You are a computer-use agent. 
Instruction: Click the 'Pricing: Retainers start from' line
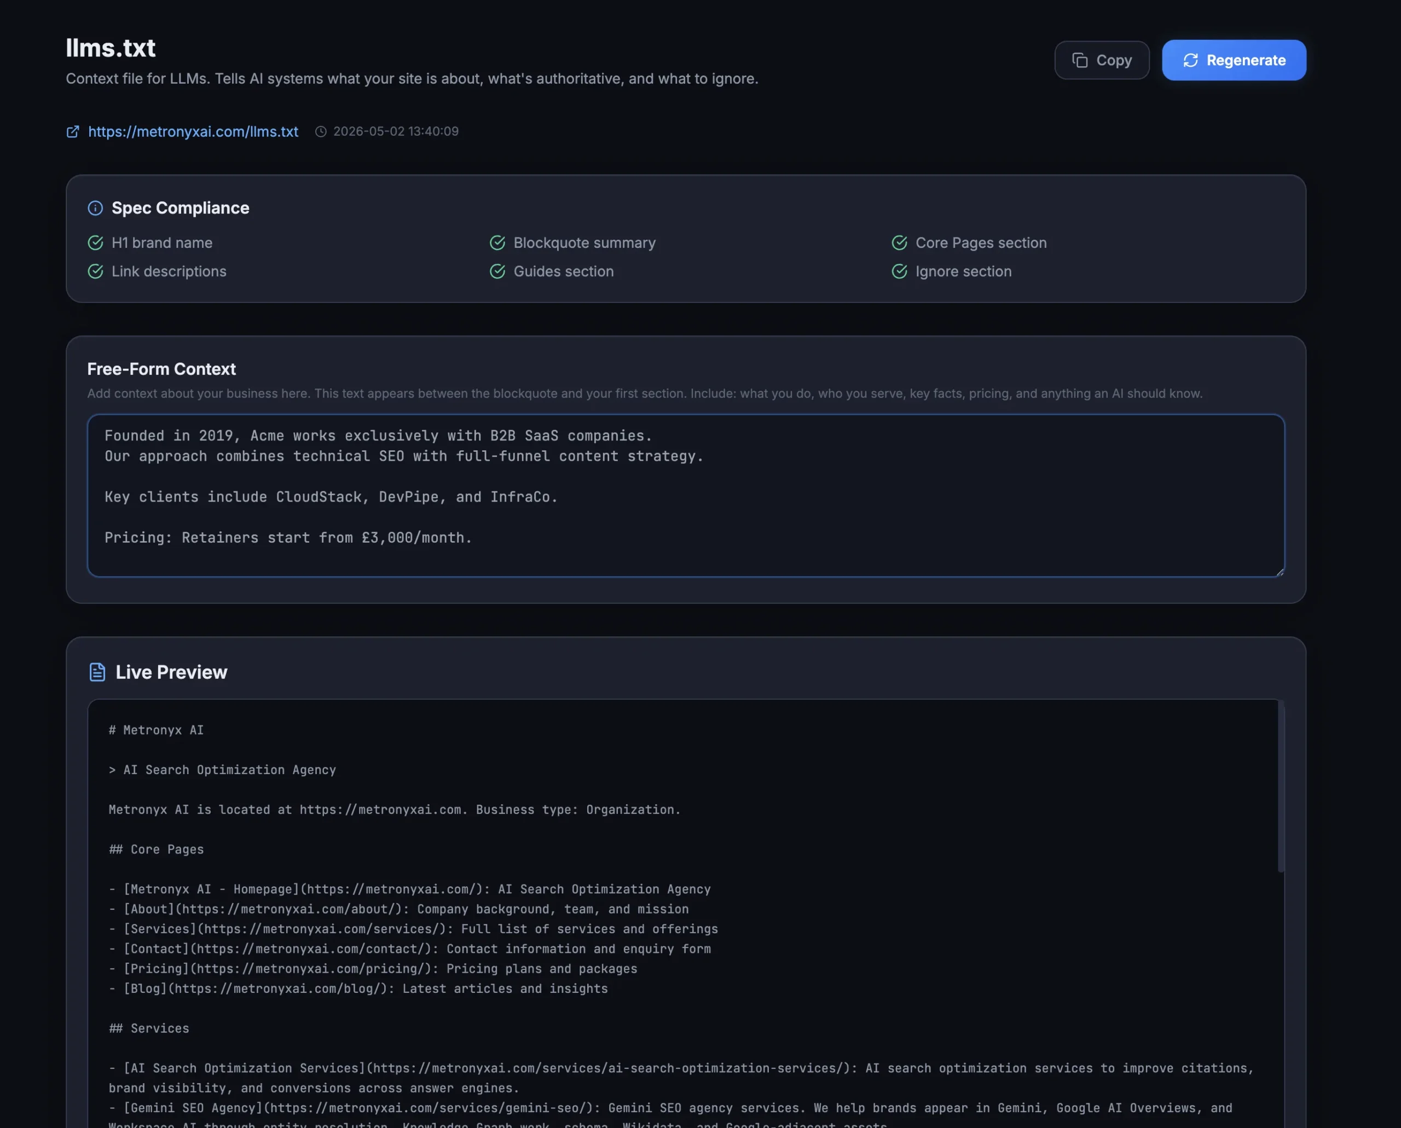(x=288, y=537)
